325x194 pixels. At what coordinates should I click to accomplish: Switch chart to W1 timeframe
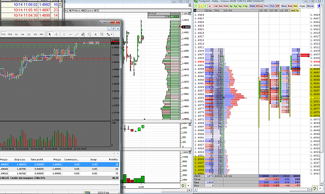pos(35,34)
